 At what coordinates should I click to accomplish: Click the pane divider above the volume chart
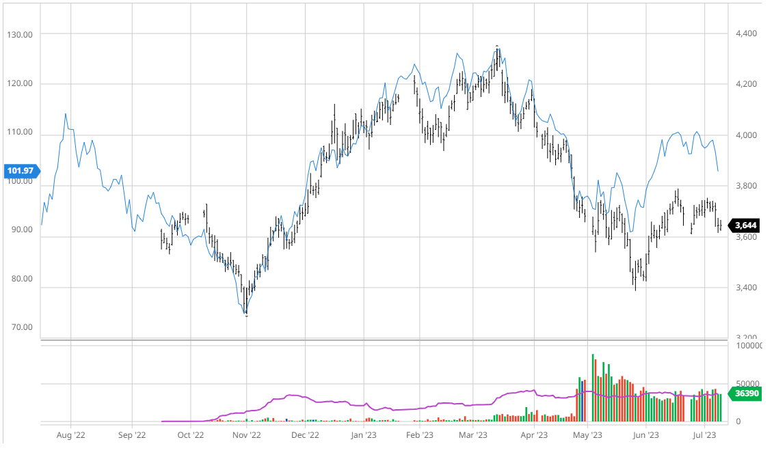click(x=383, y=340)
